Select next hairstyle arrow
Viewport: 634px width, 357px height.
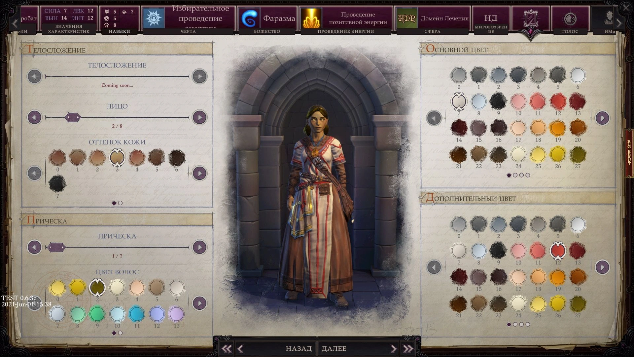pos(199,247)
